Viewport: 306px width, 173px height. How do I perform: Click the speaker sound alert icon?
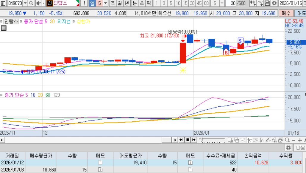[38, 3]
